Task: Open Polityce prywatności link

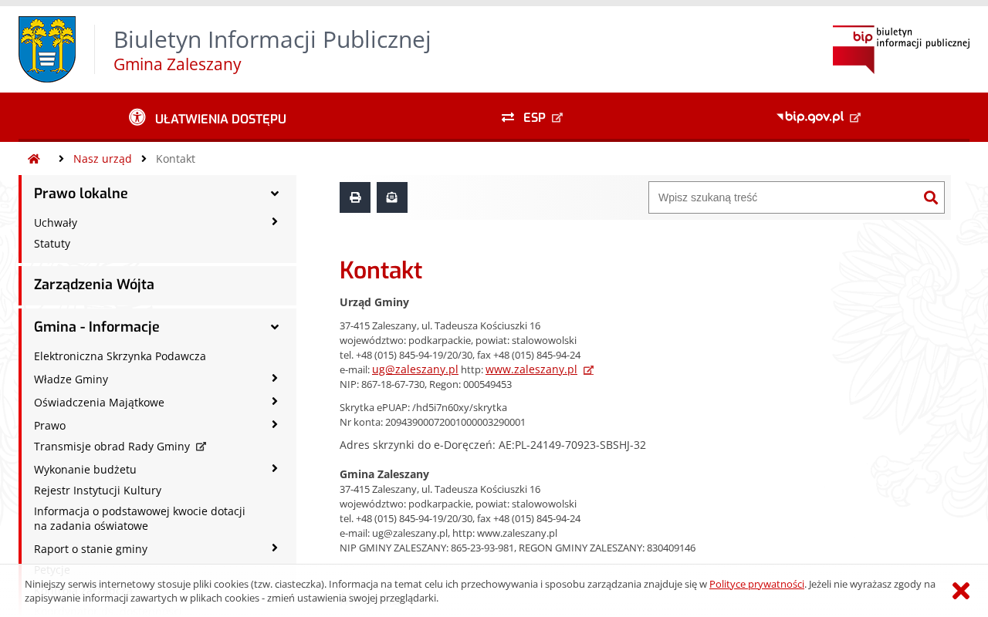Action: pos(756,584)
